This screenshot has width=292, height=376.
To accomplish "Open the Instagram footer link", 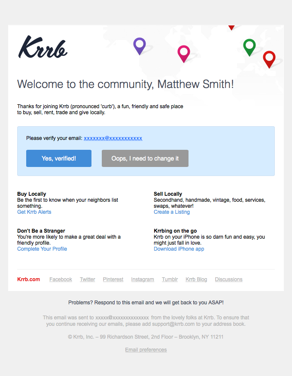I will pyautogui.click(x=143, y=279).
